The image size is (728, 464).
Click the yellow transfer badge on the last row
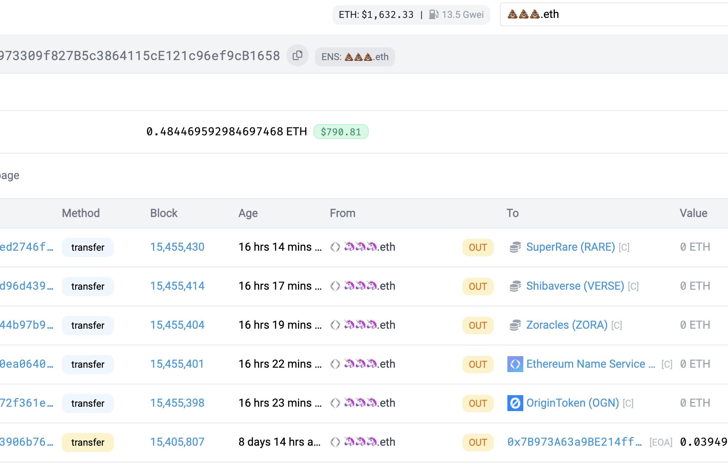point(88,442)
